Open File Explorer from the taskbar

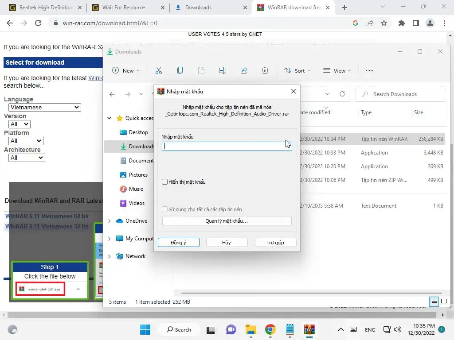[x=251, y=329]
